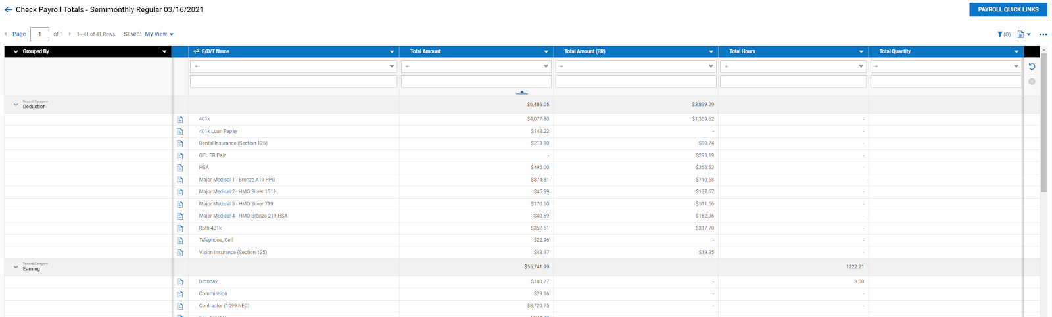The width and height of the screenshot is (1052, 317).
Task: Open the Contractor (1099 NEC) link
Action: click(x=224, y=306)
